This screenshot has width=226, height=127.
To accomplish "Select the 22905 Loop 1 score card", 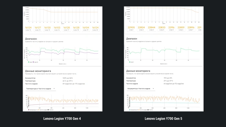I will pos(131,28).
